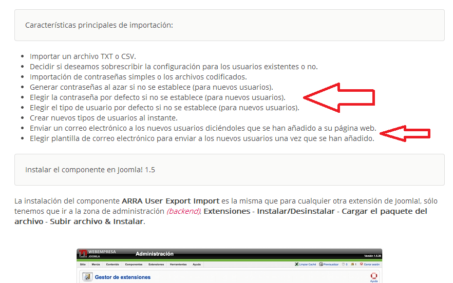The height and width of the screenshot is (283, 453).
Task: Click the bold 'Cargar el paquete del' text
Action: (x=385, y=211)
